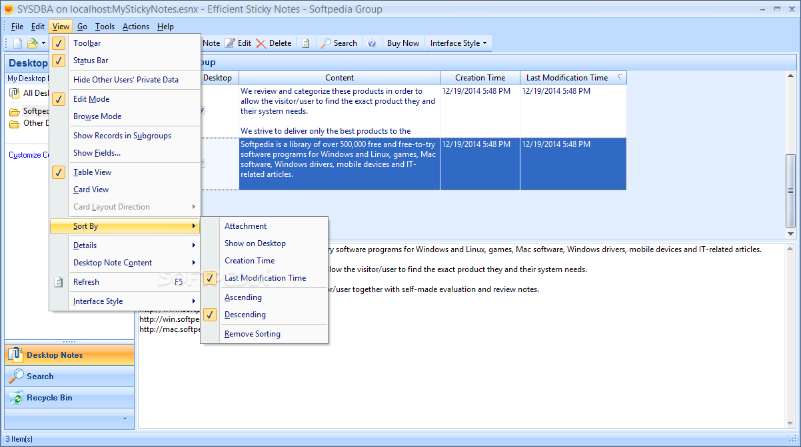Open Interface Style toolbar dropdown
This screenshot has width=801, height=447.
pos(458,43)
